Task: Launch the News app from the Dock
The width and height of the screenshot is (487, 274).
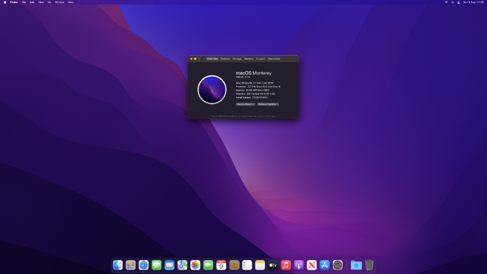Action: (311, 265)
